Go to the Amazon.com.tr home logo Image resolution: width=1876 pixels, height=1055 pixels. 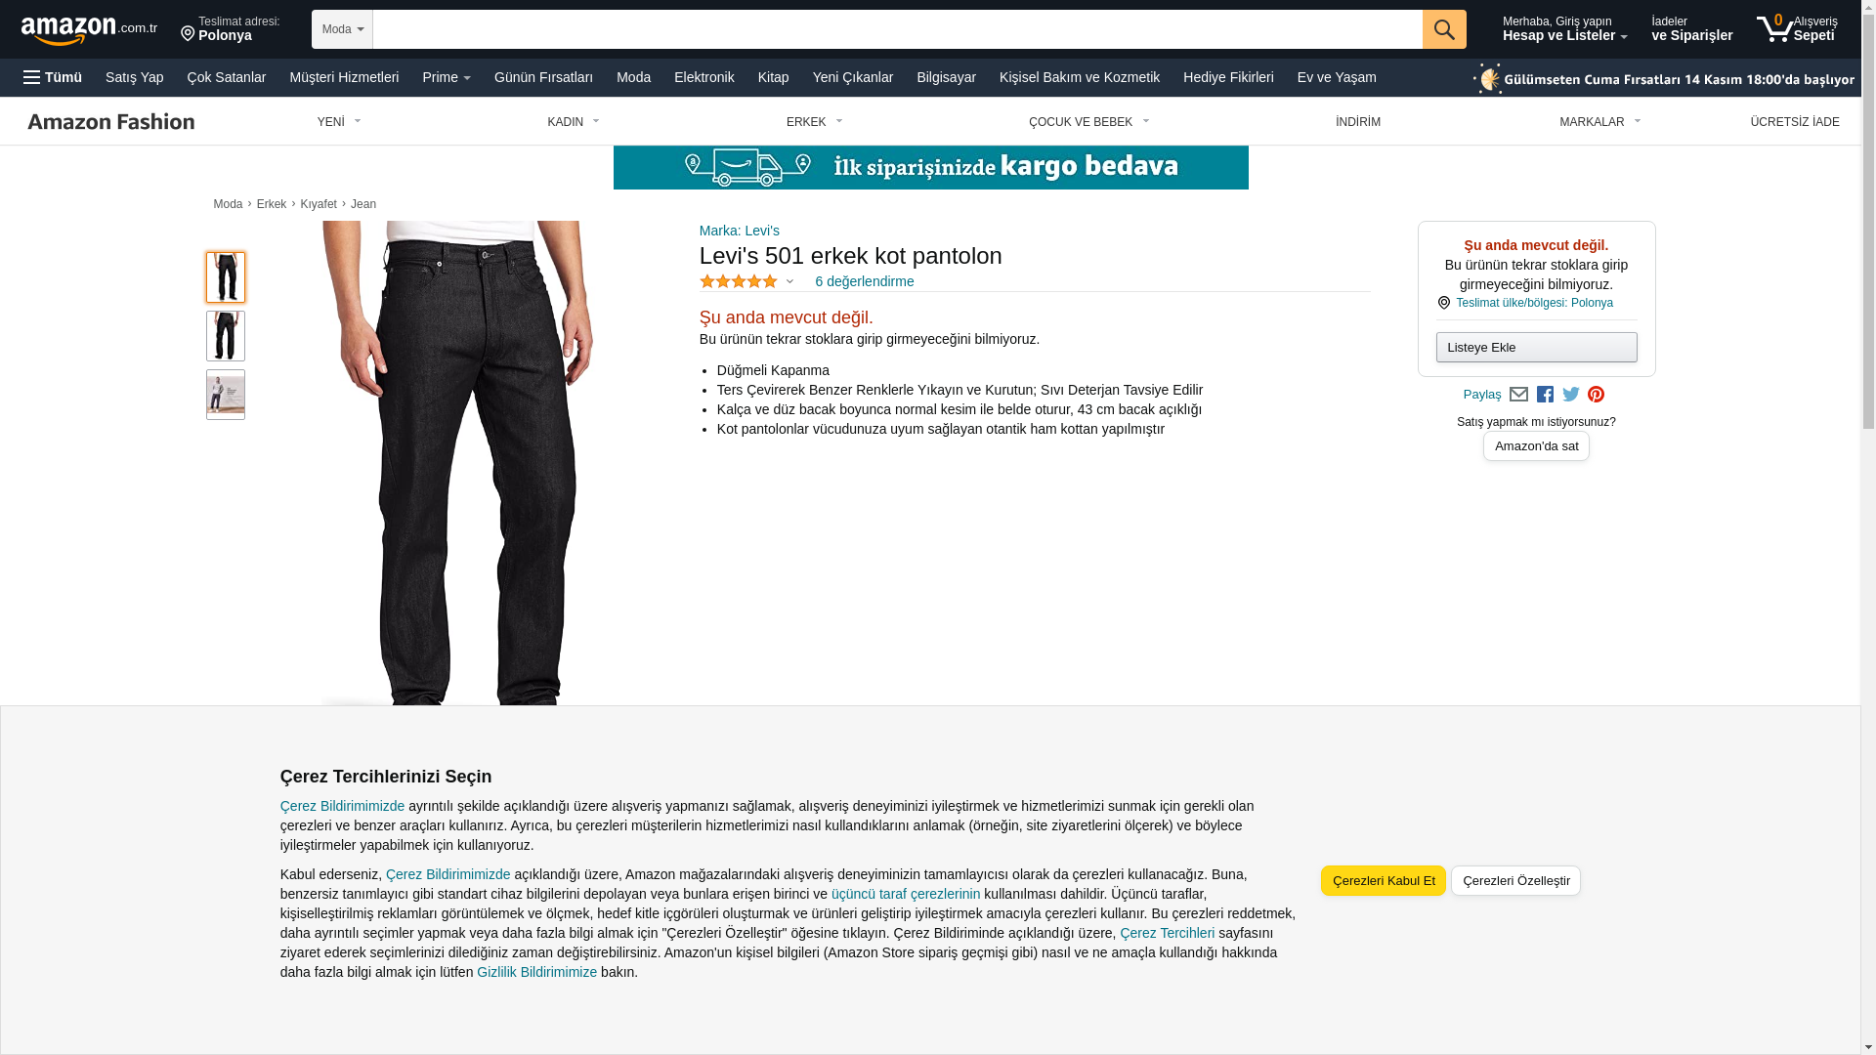coord(89,29)
